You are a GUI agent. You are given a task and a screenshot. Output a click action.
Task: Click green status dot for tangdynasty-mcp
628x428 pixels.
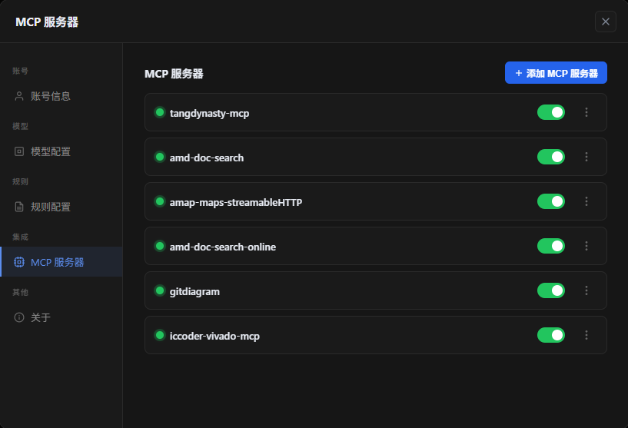160,112
